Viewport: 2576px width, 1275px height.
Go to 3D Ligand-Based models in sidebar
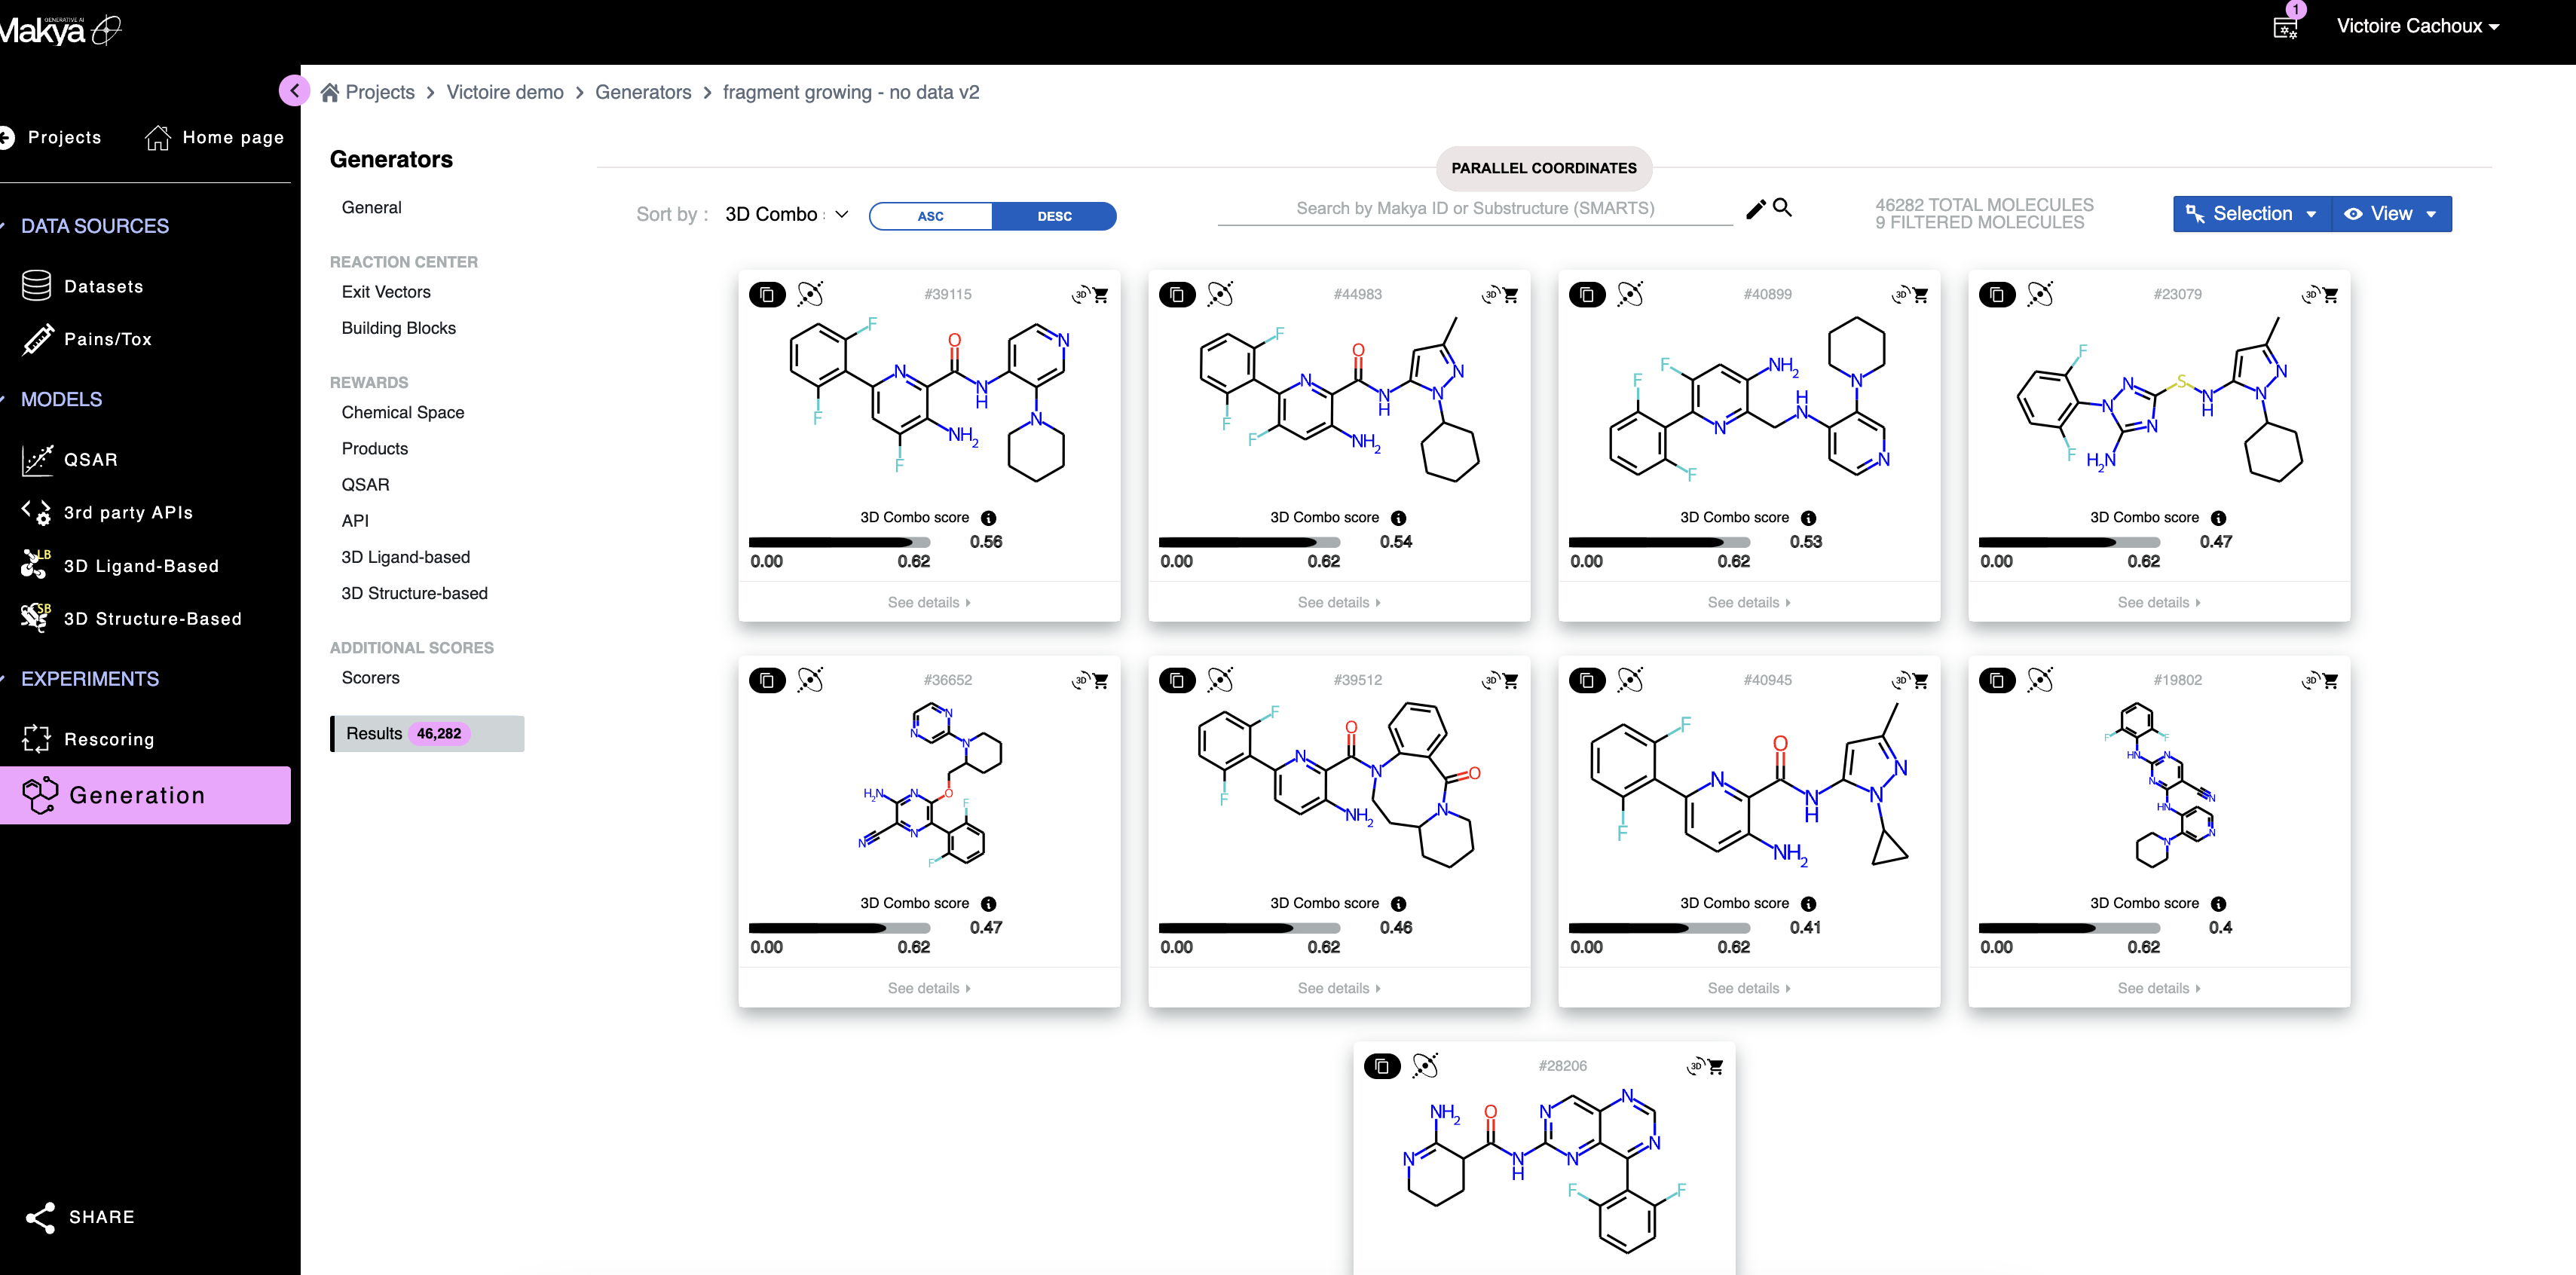point(141,566)
